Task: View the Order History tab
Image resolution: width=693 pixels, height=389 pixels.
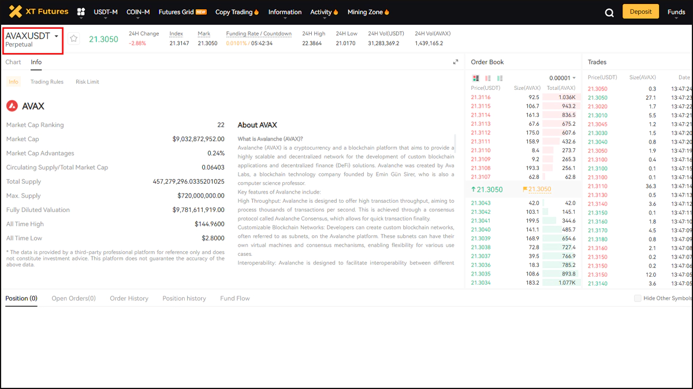Action: 129,299
